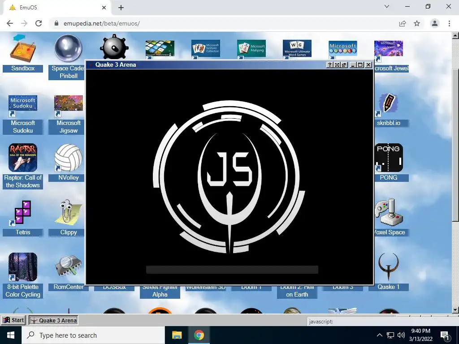Viewport: 459px width, 344px height.
Task: Open the black Minesweeper mine icon
Action: pyautogui.click(x=114, y=47)
